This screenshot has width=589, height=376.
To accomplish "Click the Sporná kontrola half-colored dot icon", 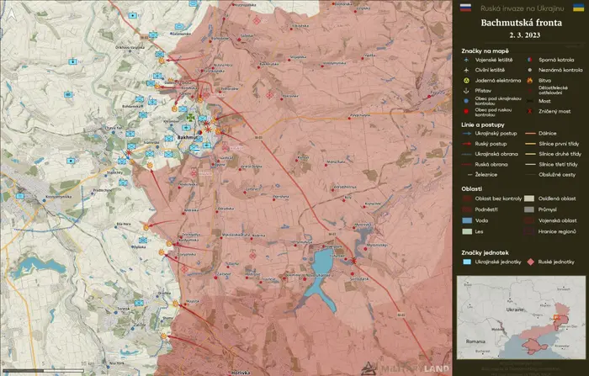I will click(x=529, y=60).
